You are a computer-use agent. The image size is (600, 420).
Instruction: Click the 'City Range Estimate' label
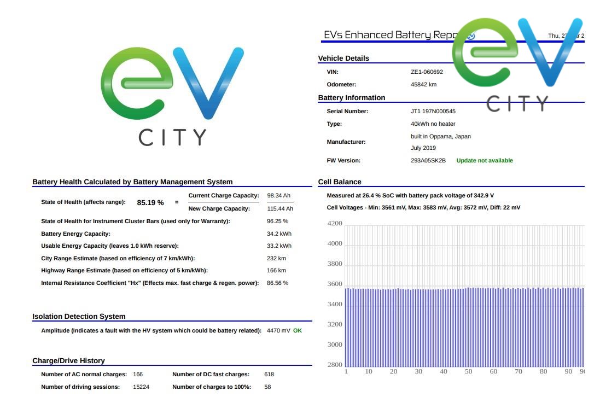pyautogui.click(x=118, y=259)
